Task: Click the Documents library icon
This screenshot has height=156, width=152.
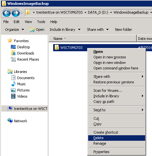Action: tap(13, 78)
